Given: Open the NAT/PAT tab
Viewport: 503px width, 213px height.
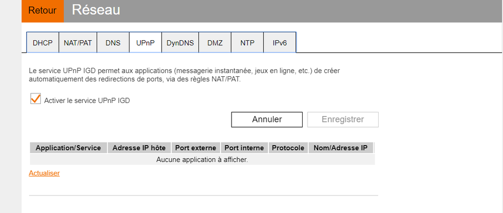Looking at the screenshot, I should [x=78, y=43].
